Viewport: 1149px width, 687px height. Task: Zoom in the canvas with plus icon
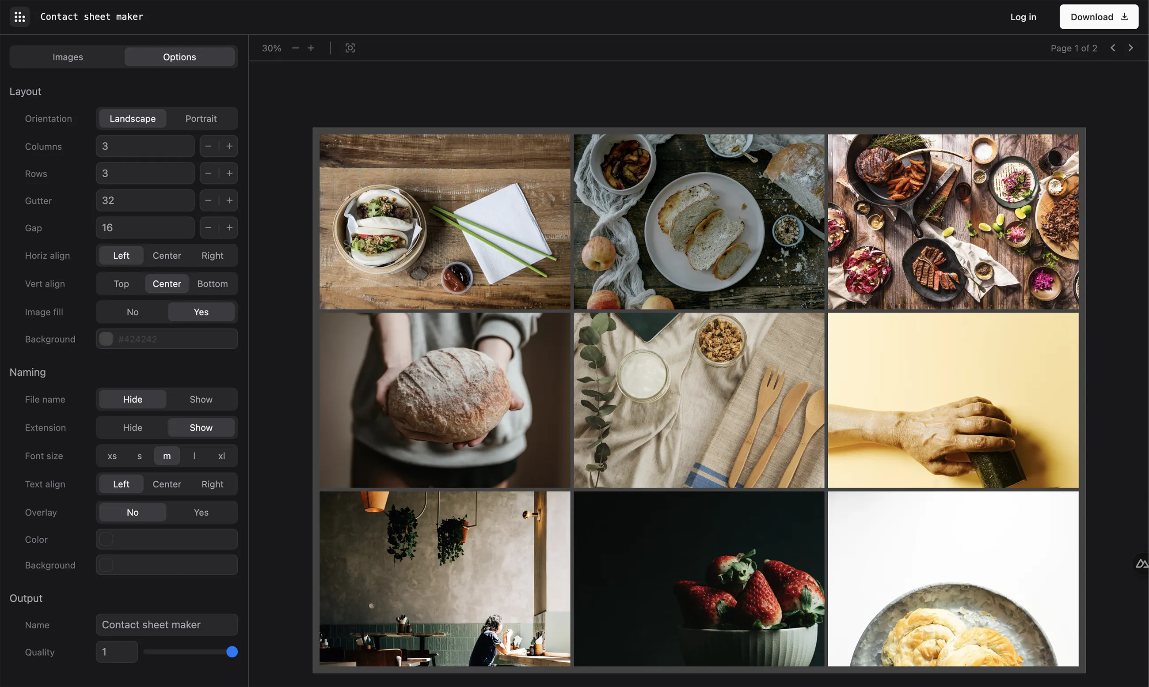(x=311, y=48)
